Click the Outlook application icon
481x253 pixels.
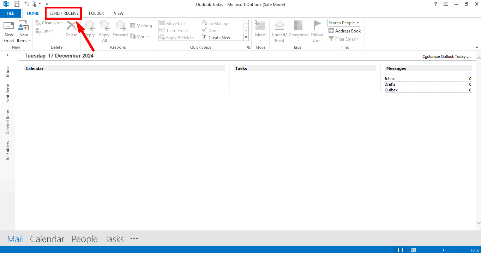pos(6,4)
